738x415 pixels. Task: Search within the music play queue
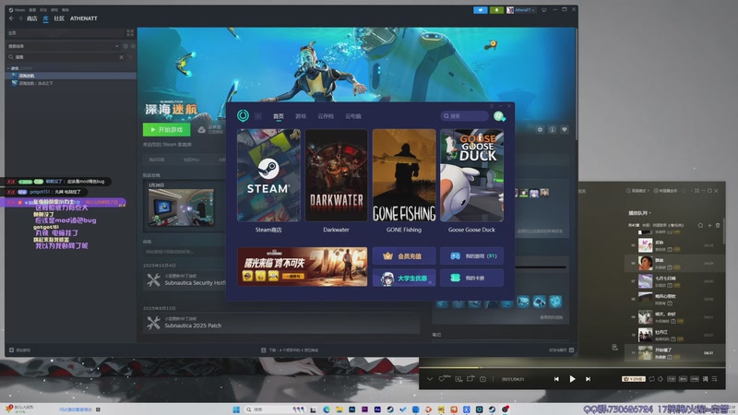click(x=700, y=225)
